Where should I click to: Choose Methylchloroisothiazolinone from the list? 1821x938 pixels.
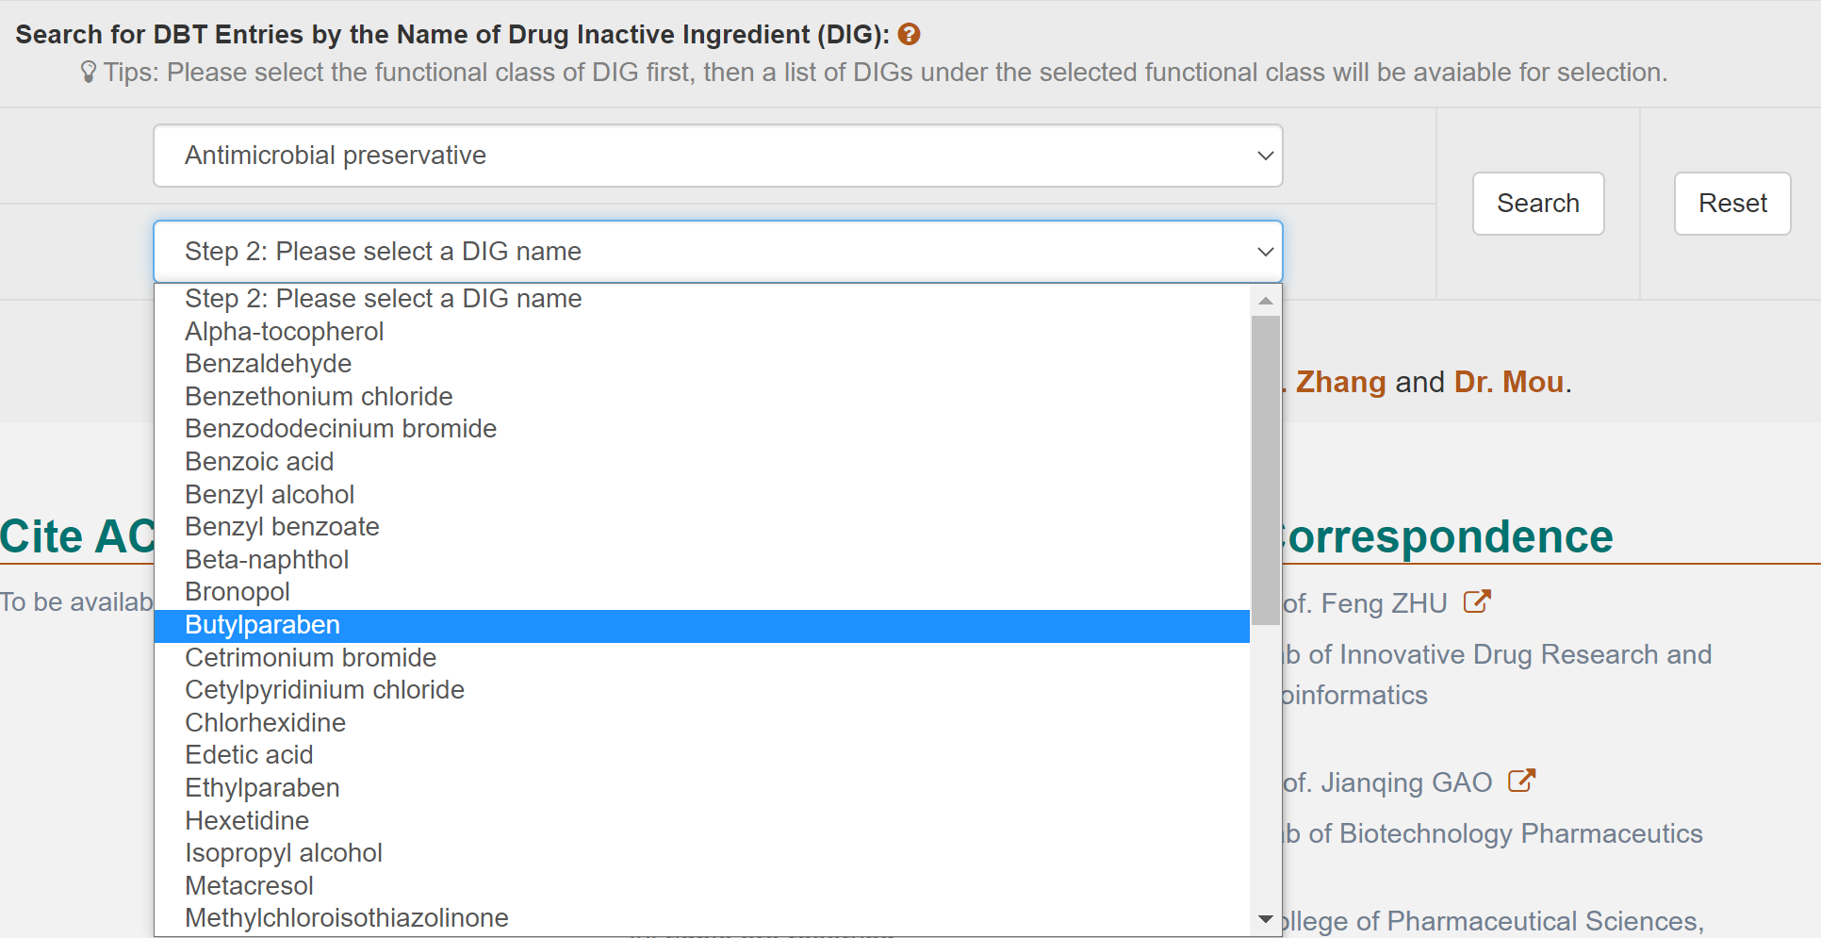point(347,918)
